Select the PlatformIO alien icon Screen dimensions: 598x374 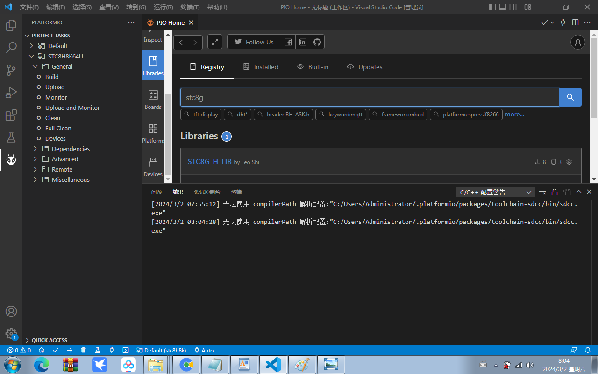coord(11,160)
